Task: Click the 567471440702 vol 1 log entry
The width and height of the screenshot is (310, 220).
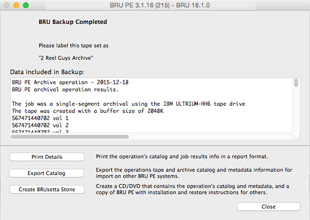Action: (40, 118)
